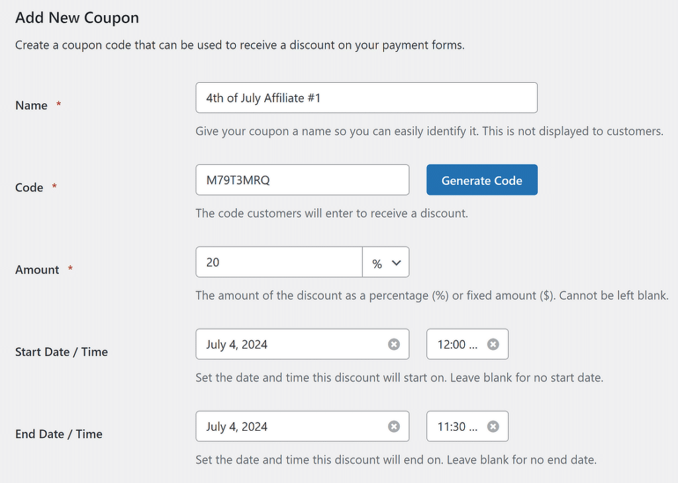This screenshot has width=678, height=483.
Task: Clear the start date "July 4, 2024" value
Action: coord(395,344)
